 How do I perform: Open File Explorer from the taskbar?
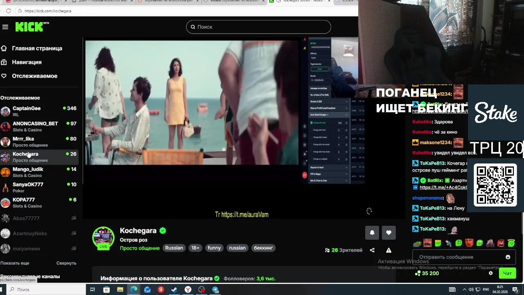click(120, 290)
